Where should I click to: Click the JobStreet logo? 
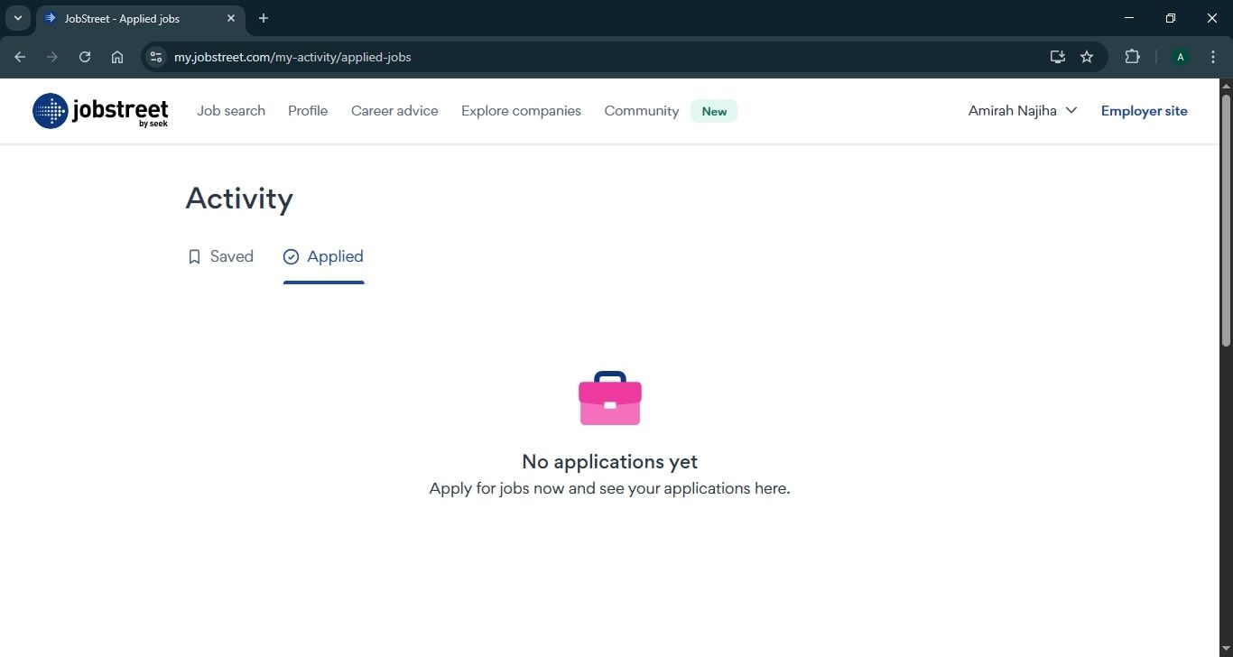tap(99, 110)
